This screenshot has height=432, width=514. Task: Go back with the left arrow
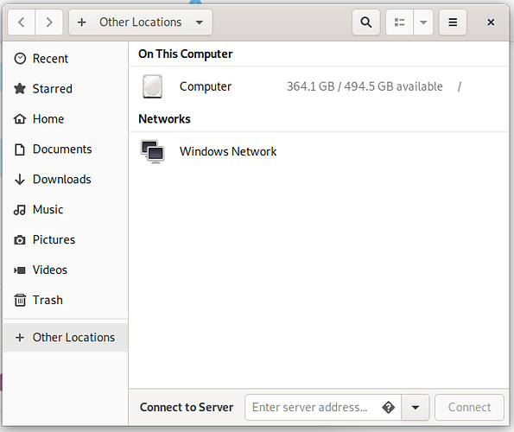22,22
